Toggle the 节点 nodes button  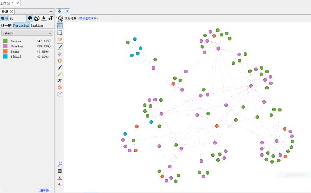point(4,19)
